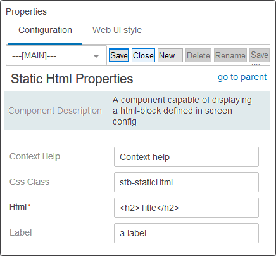276x256 pixels.
Task: Click the Context Help field label
Action: [35, 156]
